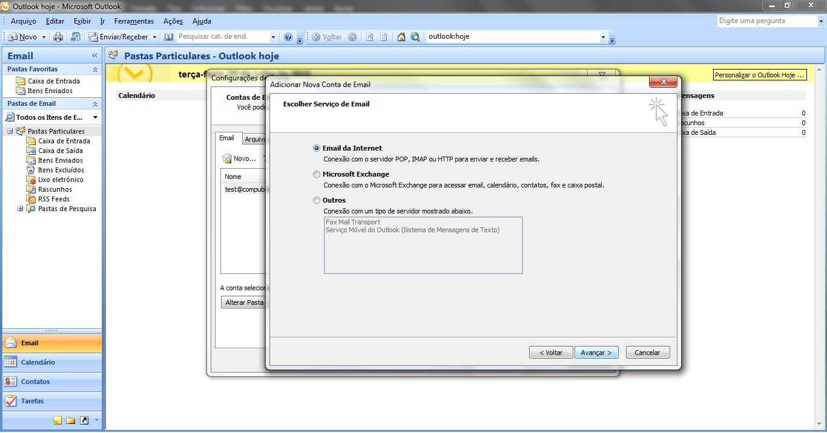This screenshot has width=827, height=433.
Task: Collapse Pastas Particulares tree node
Action: pyautogui.click(x=10, y=131)
